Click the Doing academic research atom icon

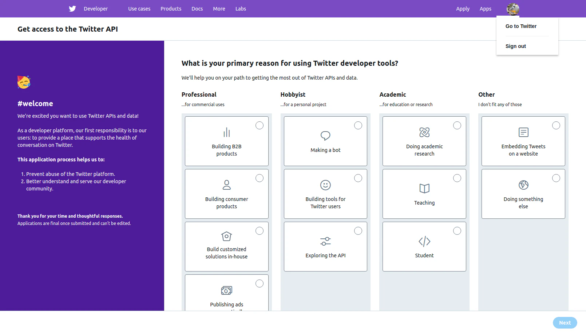tap(424, 132)
